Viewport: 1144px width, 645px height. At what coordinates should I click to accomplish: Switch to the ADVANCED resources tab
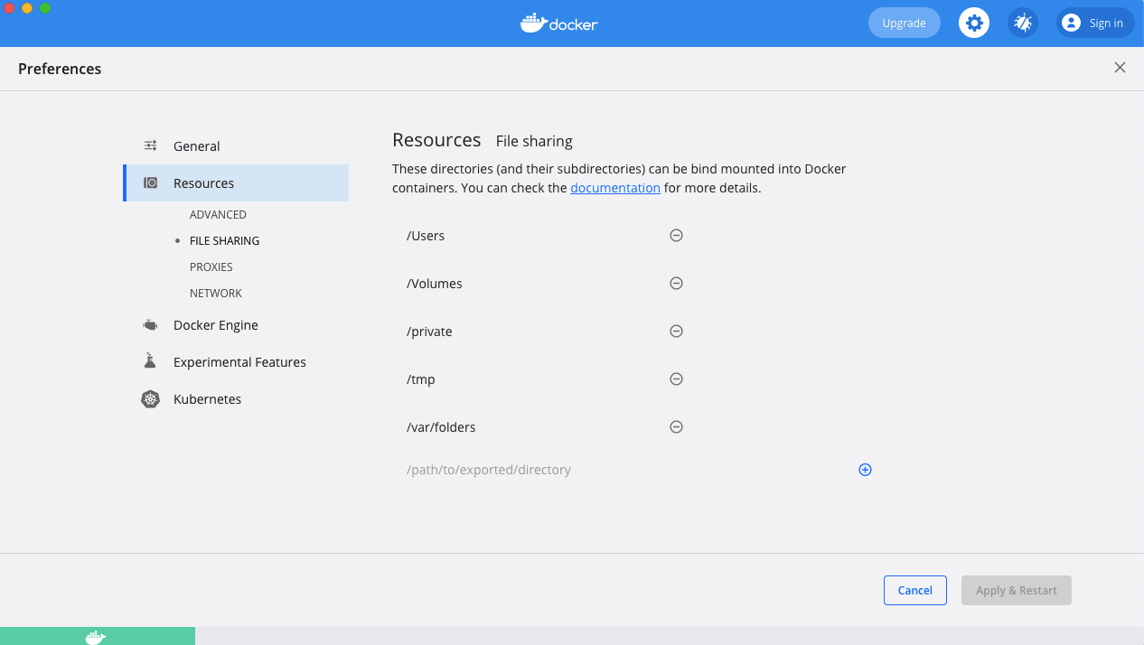tap(218, 214)
